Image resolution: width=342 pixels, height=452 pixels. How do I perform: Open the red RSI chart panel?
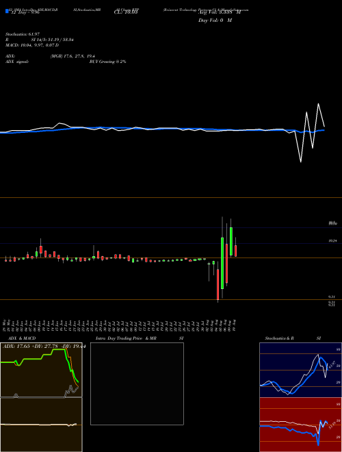(x=300, y=425)
